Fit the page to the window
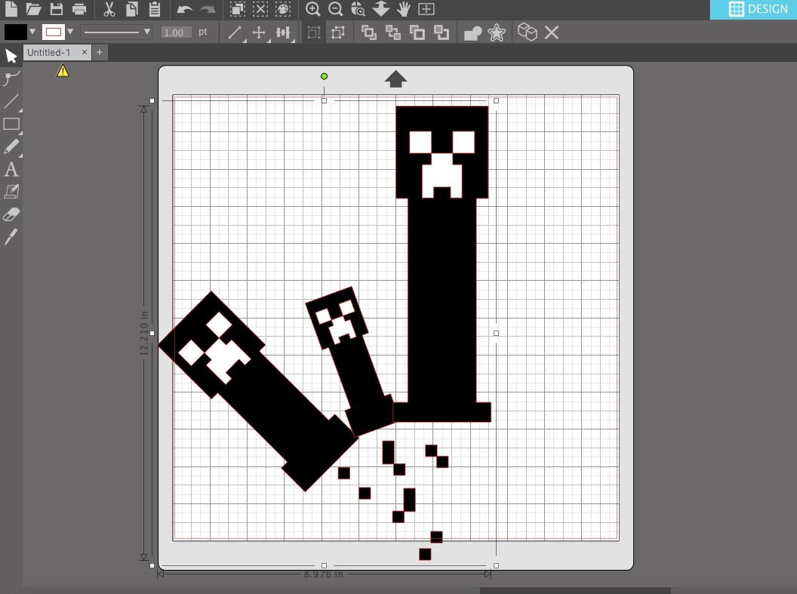Image resolution: width=797 pixels, height=594 pixels. click(426, 8)
